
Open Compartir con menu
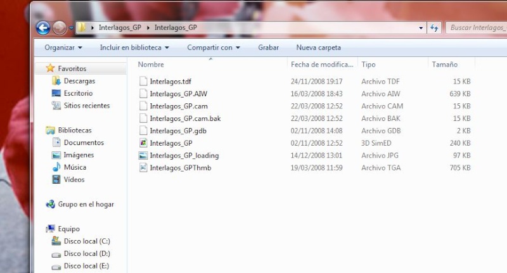tap(214, 48)
